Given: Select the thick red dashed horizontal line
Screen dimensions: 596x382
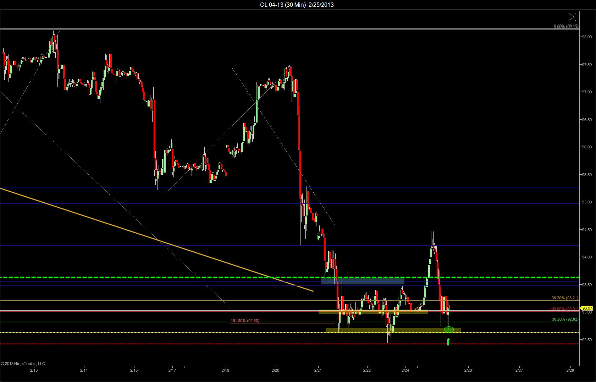Looking at the screenshot, I should click(290, 344).
